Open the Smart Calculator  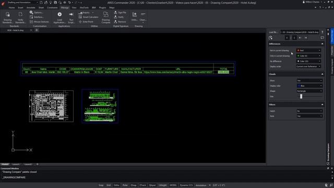[88, 17]
